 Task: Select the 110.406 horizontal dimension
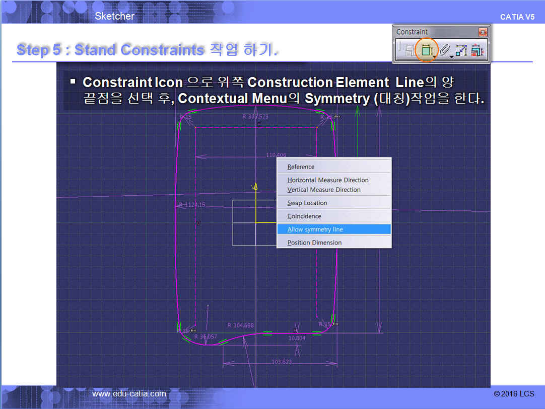tap(276, 155)
